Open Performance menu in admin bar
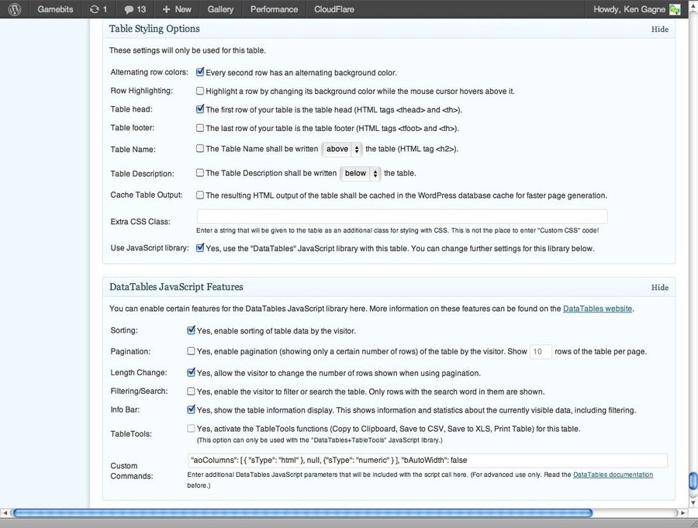 pyautogui.click(x=274, y=9)
